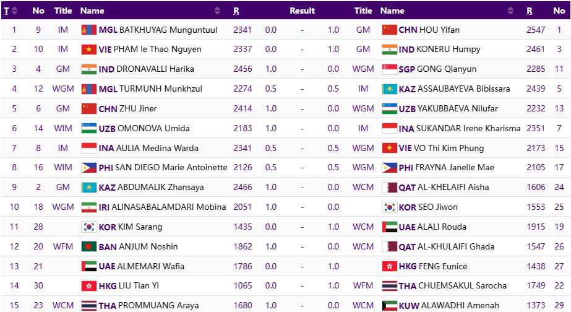
Task: Click the Kuwait flag beside ALAWADHI Amenah
Action: pos(389,305)
